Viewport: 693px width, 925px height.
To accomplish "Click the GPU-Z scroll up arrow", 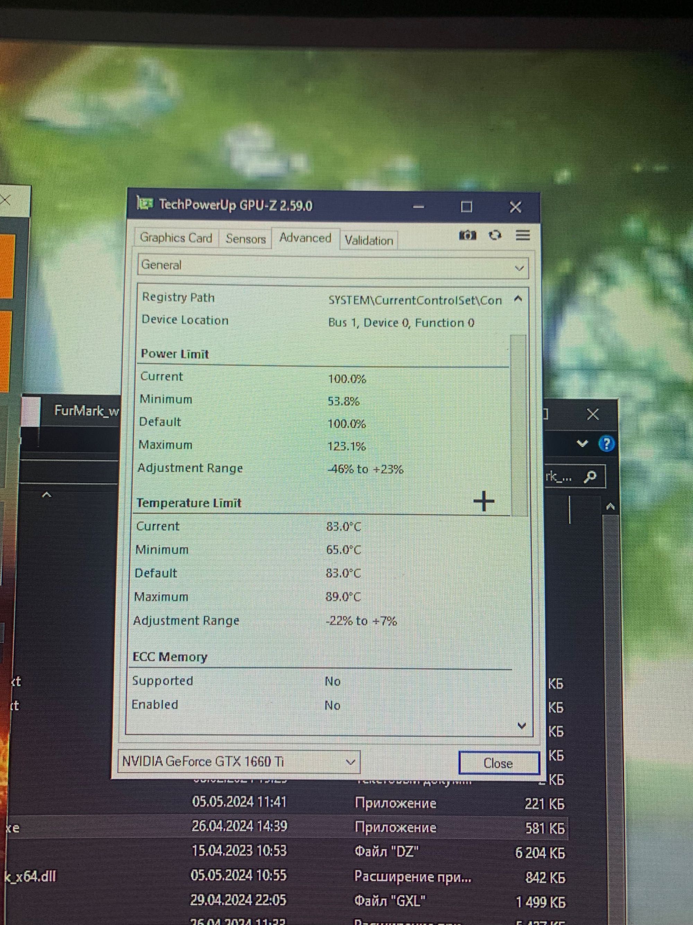I will click(x=518, y=299).
